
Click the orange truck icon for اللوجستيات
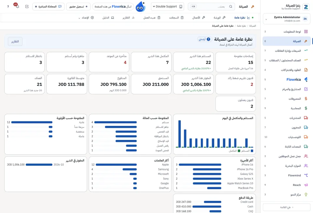pyautogui.click(x=306, y=137)
